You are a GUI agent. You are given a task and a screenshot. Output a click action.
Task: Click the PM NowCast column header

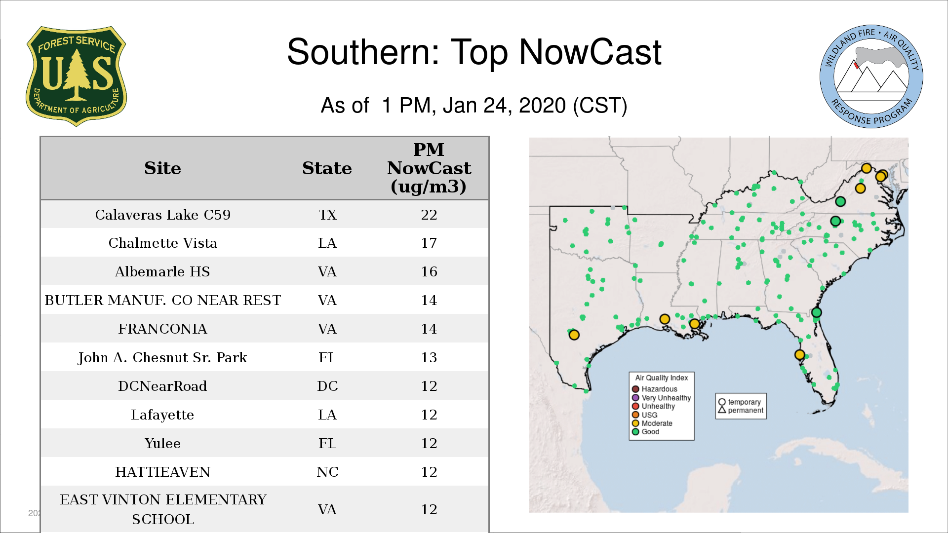[x=429, y=168]
